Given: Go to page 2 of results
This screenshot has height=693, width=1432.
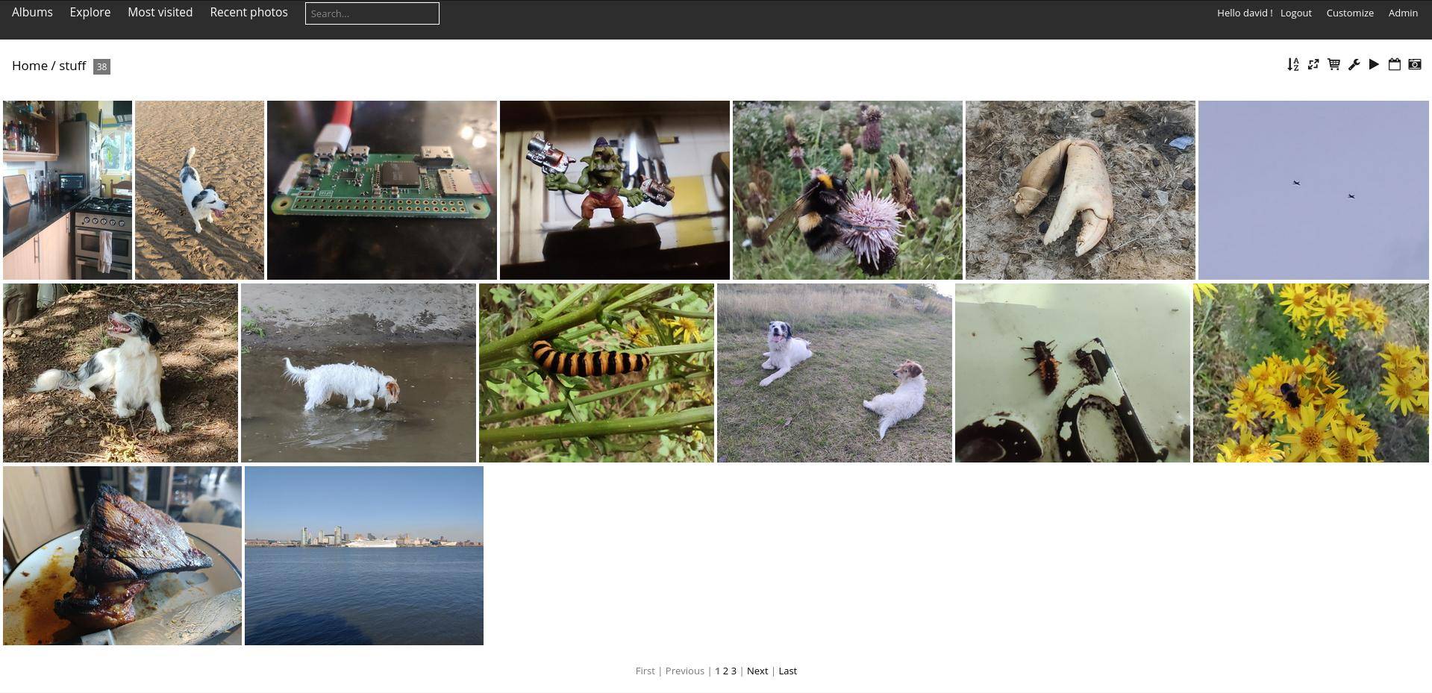Looking at the screenshot, I should pyautogui.click(x=725, y=671).
